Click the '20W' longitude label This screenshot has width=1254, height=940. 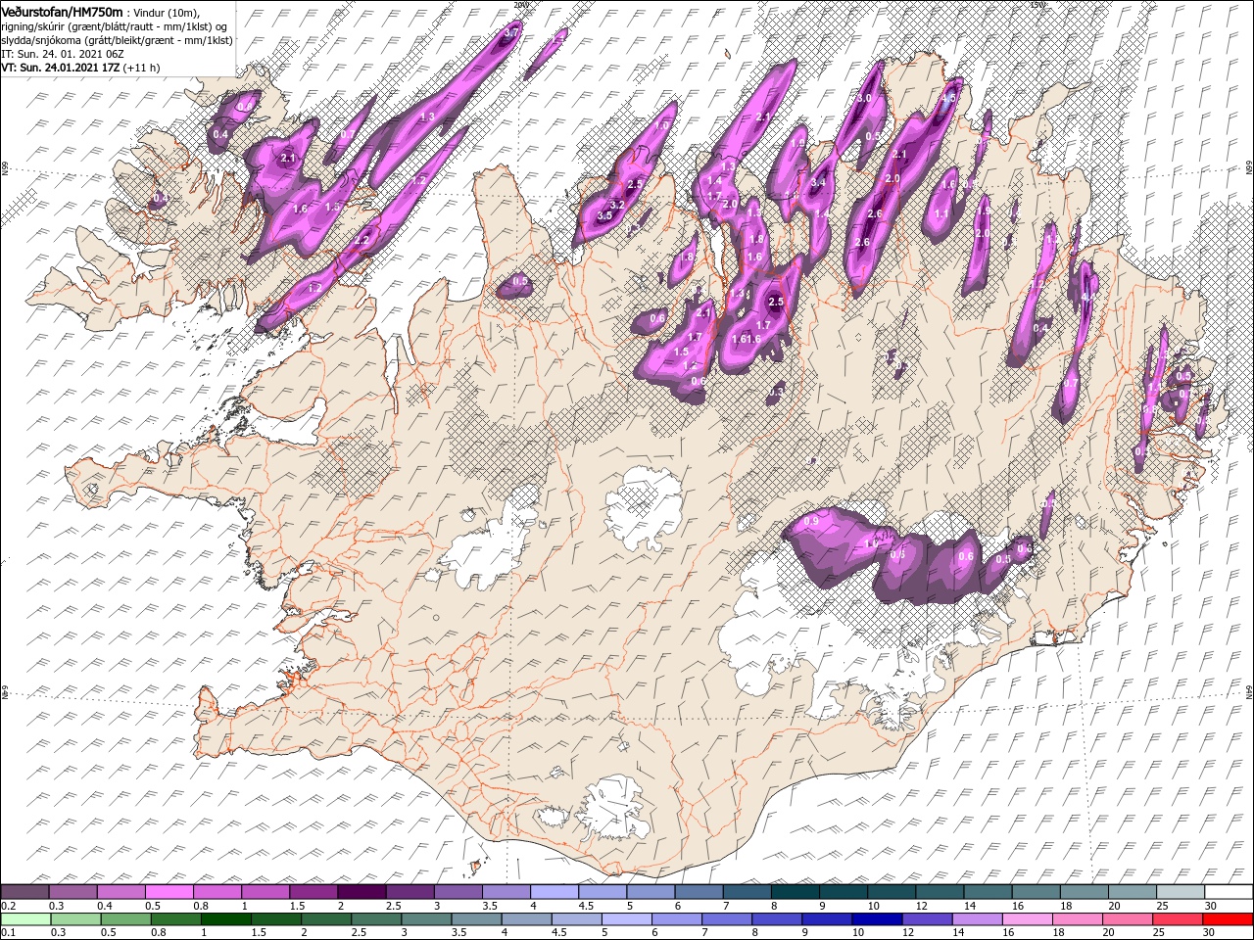(x=521, y=4)
